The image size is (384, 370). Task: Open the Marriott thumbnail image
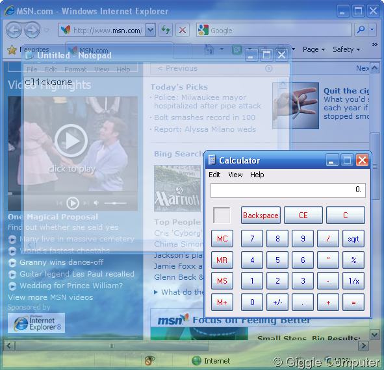coord(177,188)
